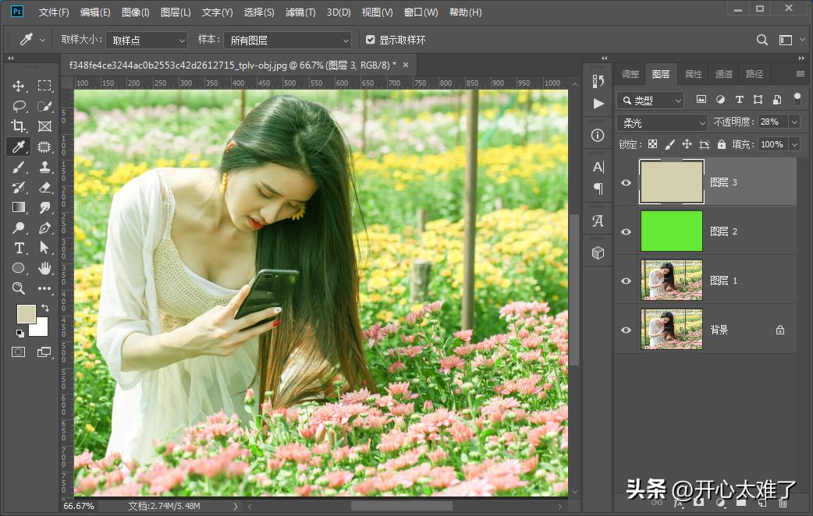The image size is (813, 516).
Task: Switch to the 通道 tab
Action: (x=723, y=73)
